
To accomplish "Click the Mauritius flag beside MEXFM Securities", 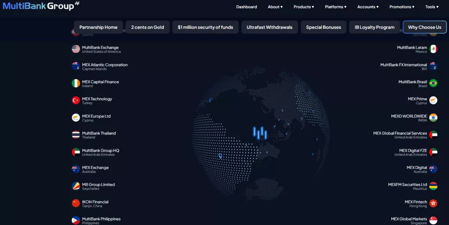I will click(433, 186).
